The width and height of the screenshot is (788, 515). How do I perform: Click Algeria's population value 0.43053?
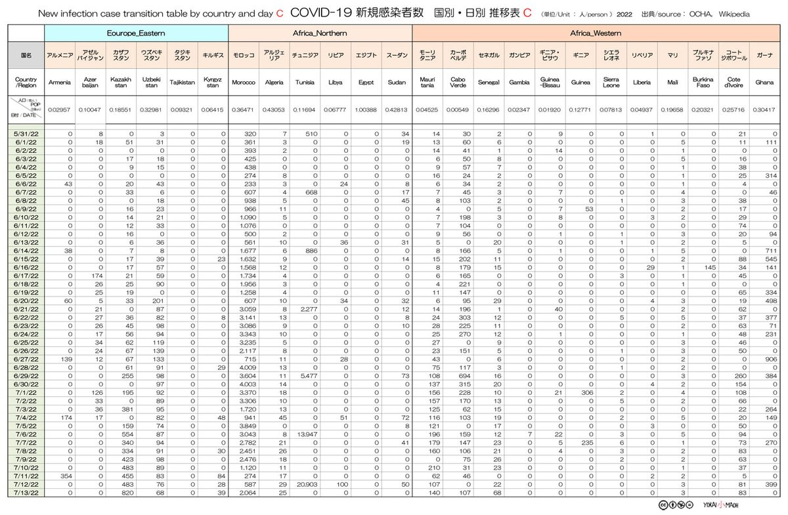274,110
